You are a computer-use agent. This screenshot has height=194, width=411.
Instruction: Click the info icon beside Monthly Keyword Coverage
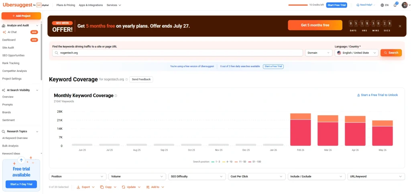pyautogui.click(x=116, y=96)
